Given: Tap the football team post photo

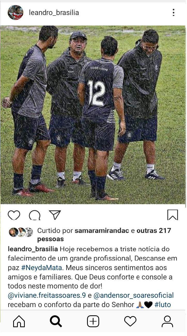Looking at the screenshot, I should click(x=93, y=115).
